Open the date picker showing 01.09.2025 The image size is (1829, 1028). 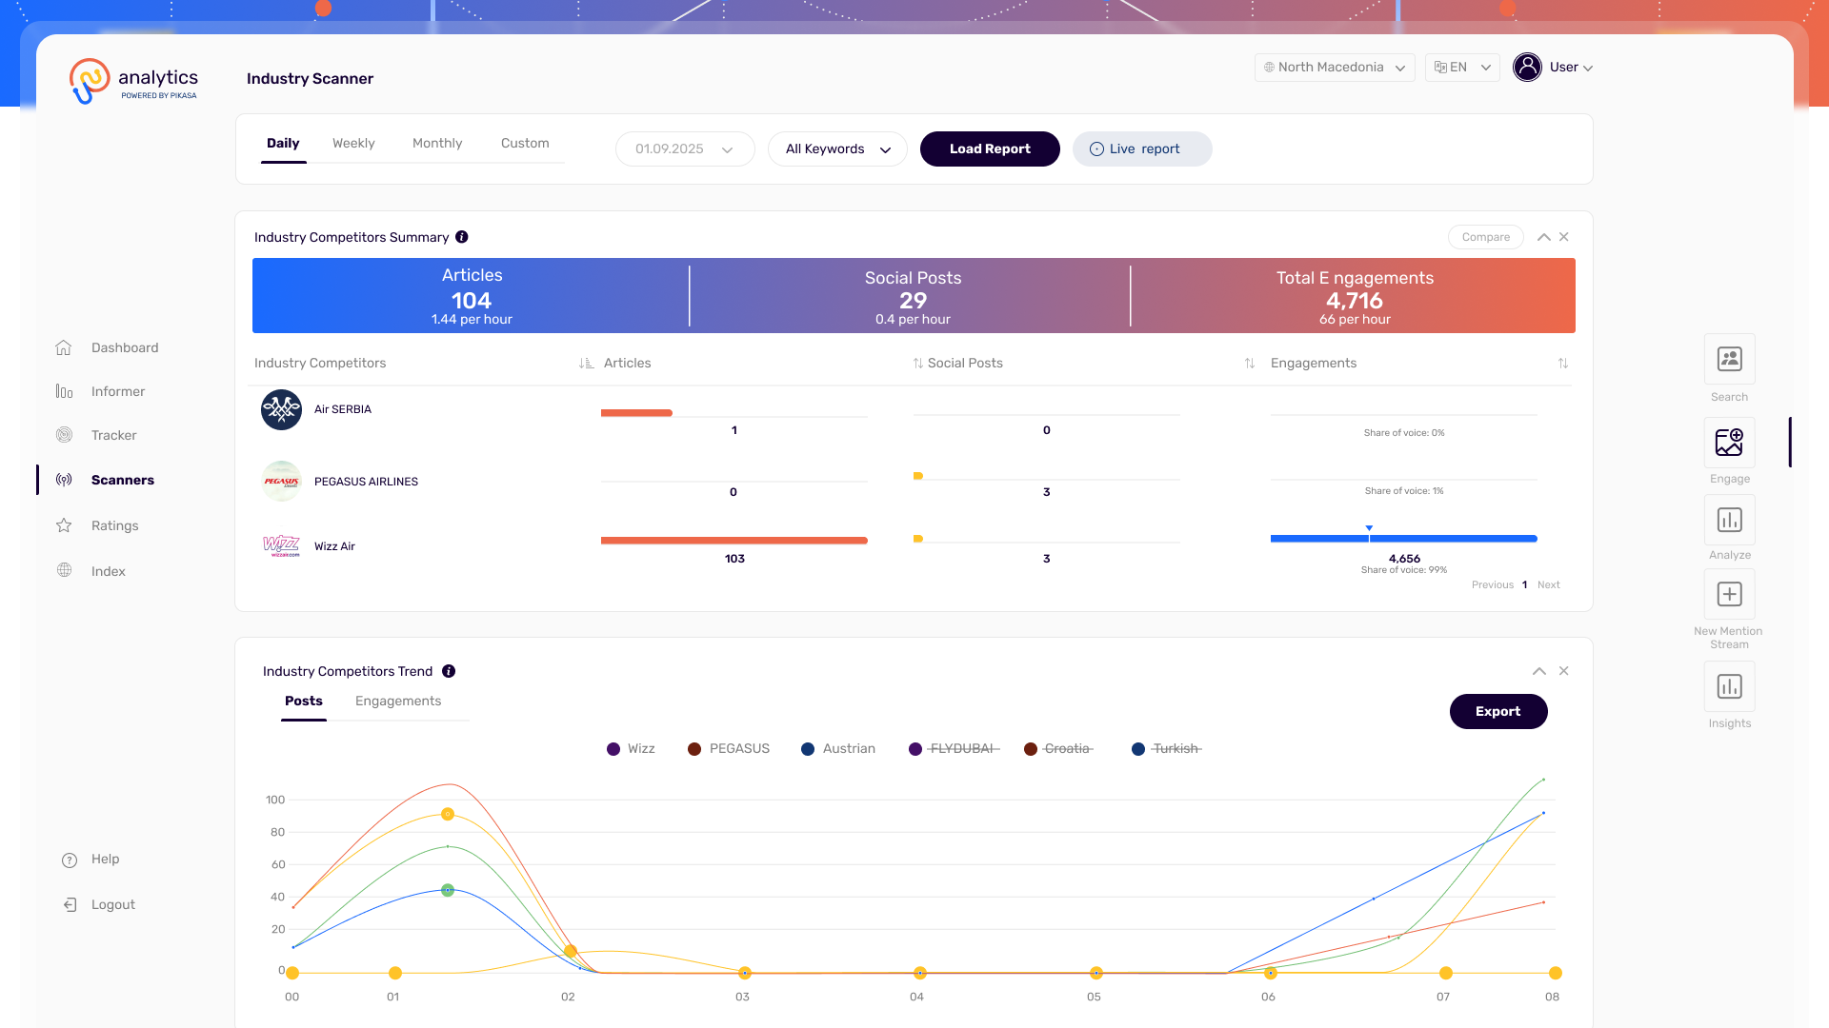(x=684, y=148)
